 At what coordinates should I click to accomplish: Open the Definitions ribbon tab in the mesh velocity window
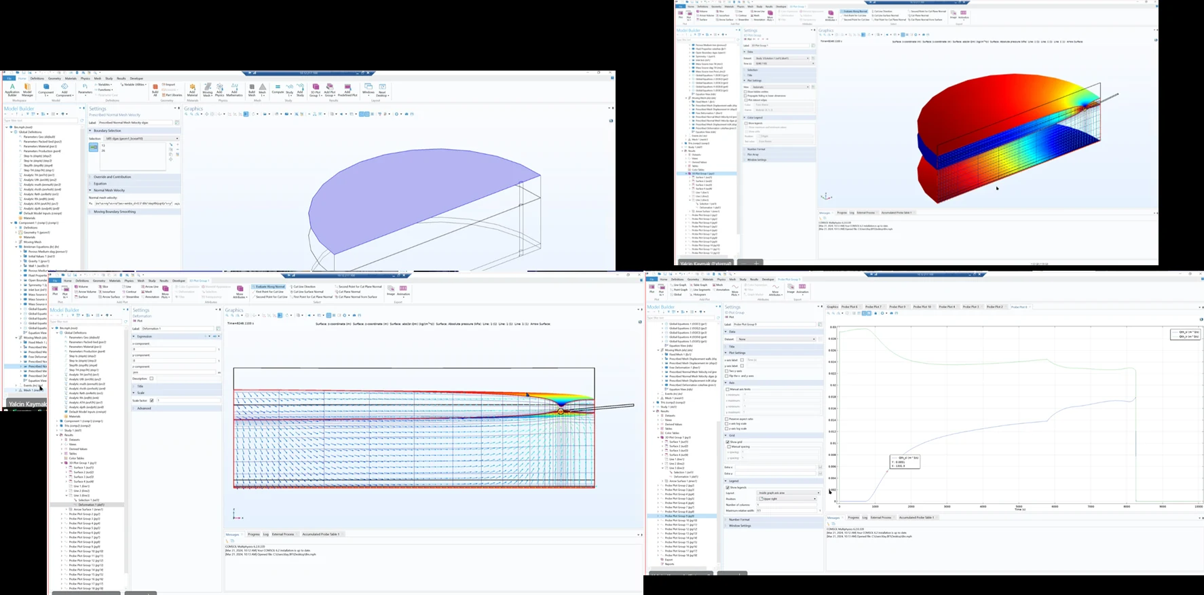(37, 78)
